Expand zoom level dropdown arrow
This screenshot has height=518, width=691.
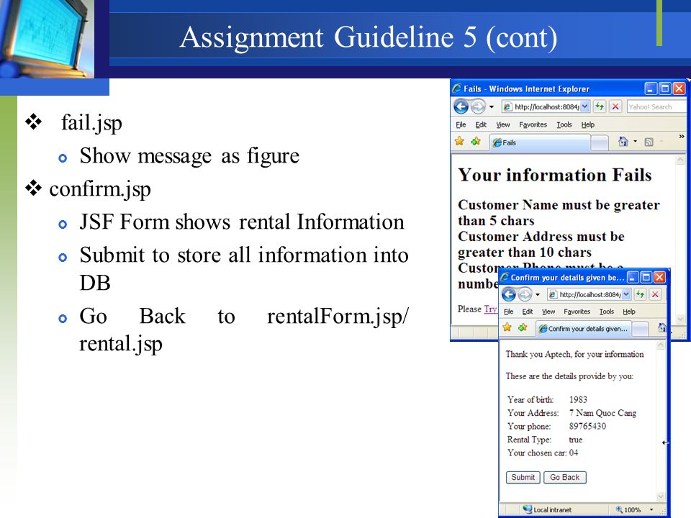tap(651, 509)
